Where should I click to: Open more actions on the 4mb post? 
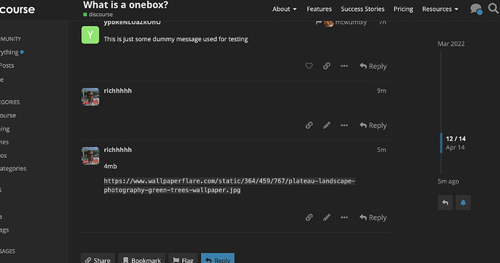[344, 217]
